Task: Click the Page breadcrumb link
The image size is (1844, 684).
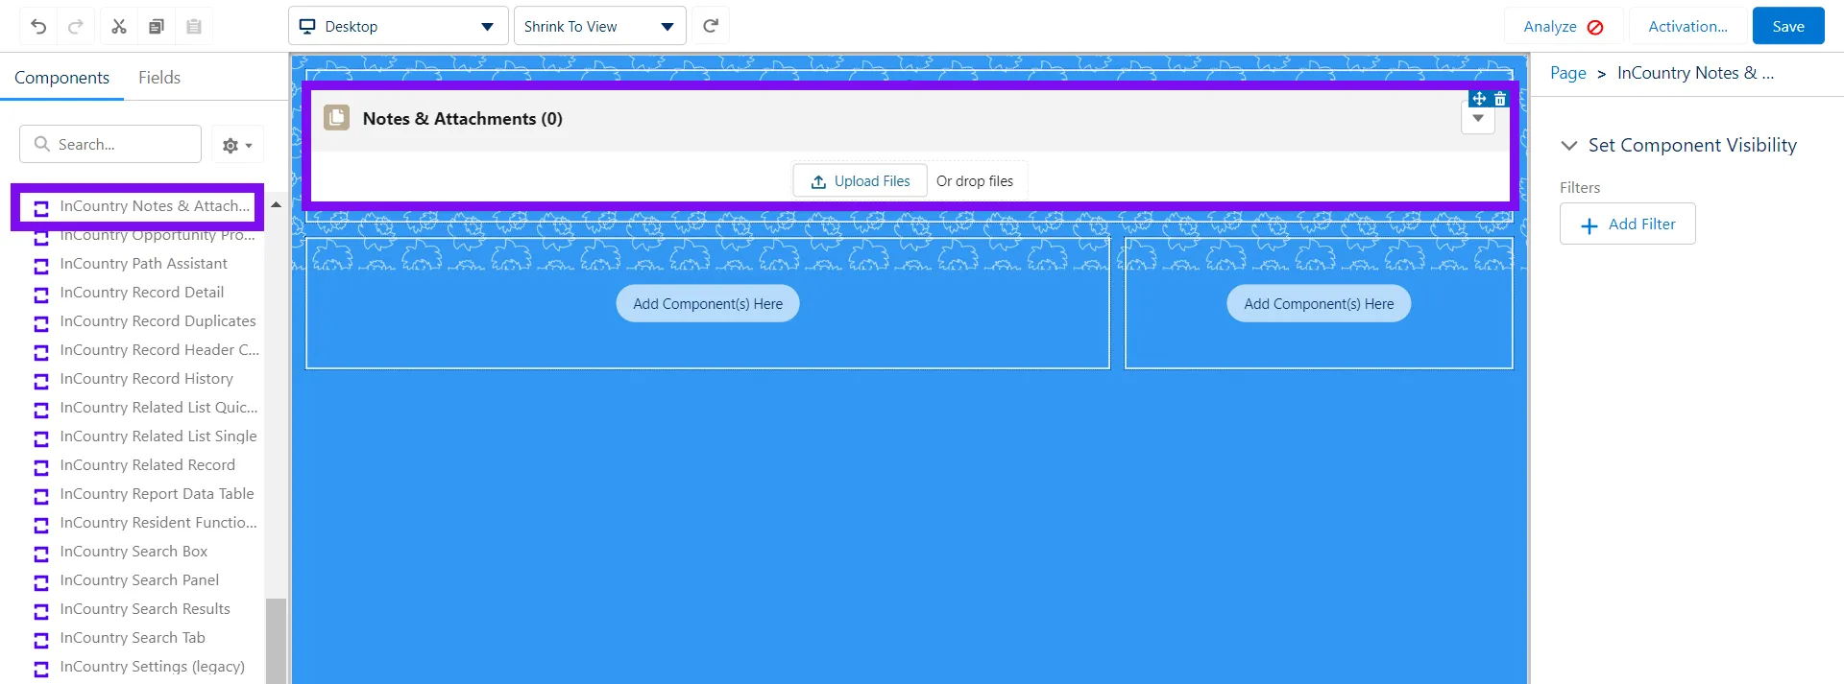Action: click(1567, 73)
